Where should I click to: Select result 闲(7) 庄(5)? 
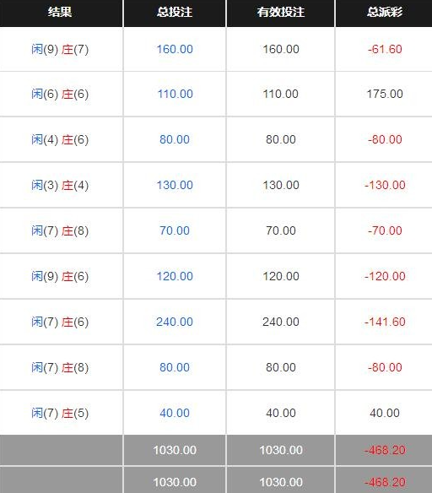pyautogui.click(x=60, y=413)
